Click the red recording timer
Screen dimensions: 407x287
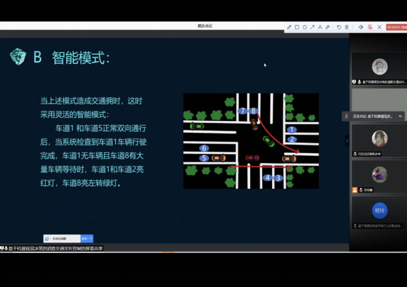(396, 27)
